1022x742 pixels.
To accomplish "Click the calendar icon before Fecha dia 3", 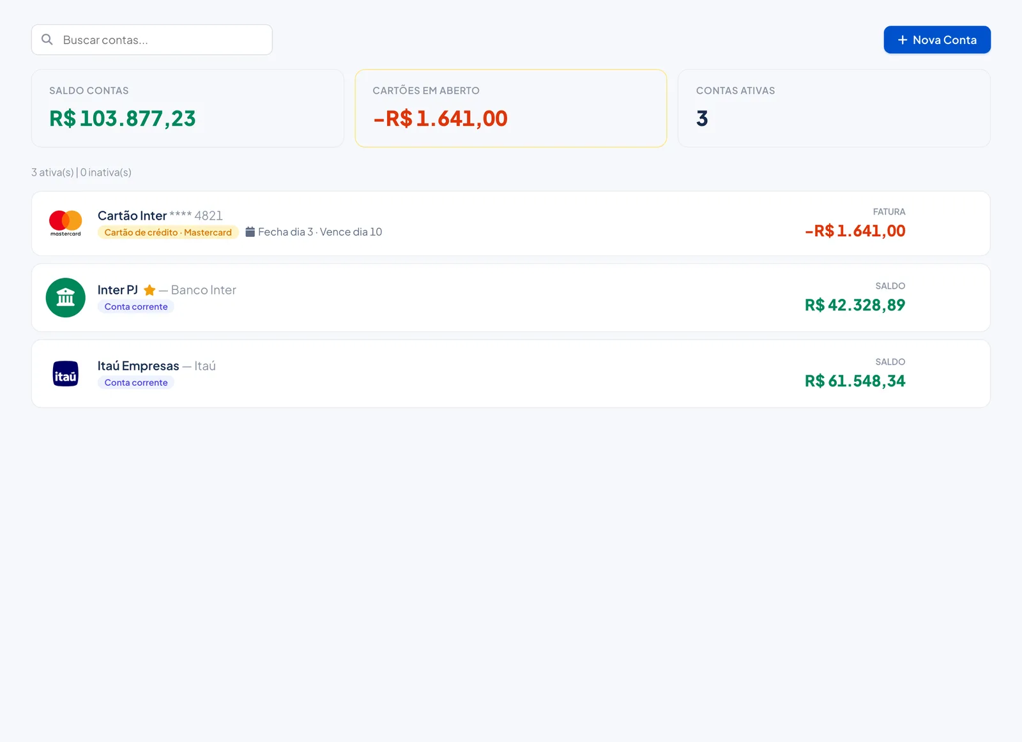I will (x=250, y=232).
